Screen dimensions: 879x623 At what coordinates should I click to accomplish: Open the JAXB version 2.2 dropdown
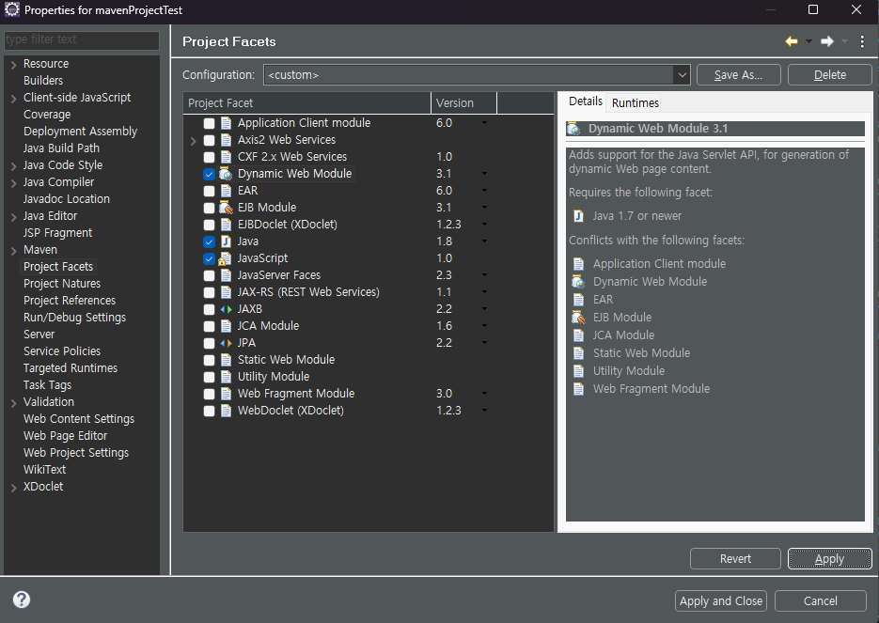coord(484,309)
